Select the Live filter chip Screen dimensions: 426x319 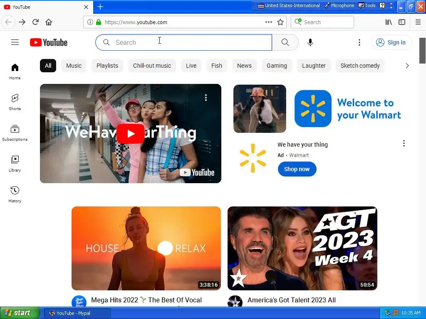click(x=191, y=66)
